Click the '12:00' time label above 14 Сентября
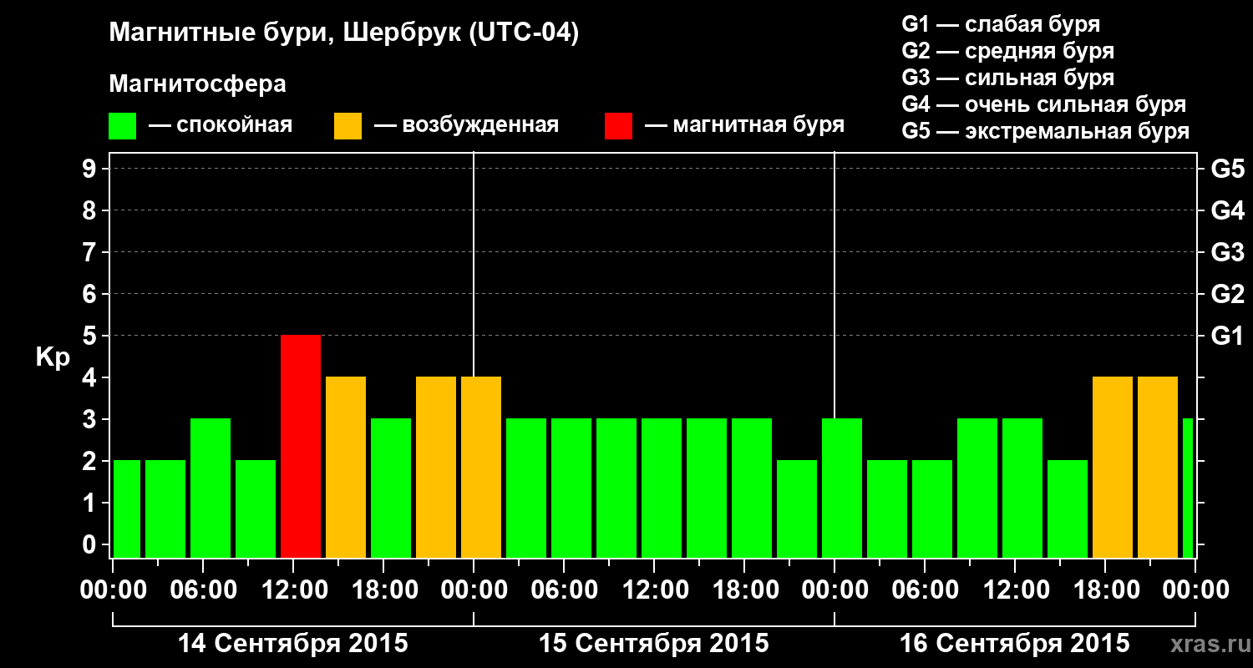The width and height of the screenshot is (1253, 668). pos(293,590)
